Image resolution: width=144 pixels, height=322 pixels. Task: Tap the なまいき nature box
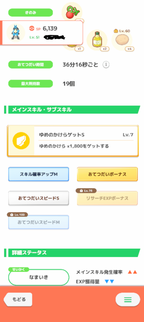pos(39,277)
